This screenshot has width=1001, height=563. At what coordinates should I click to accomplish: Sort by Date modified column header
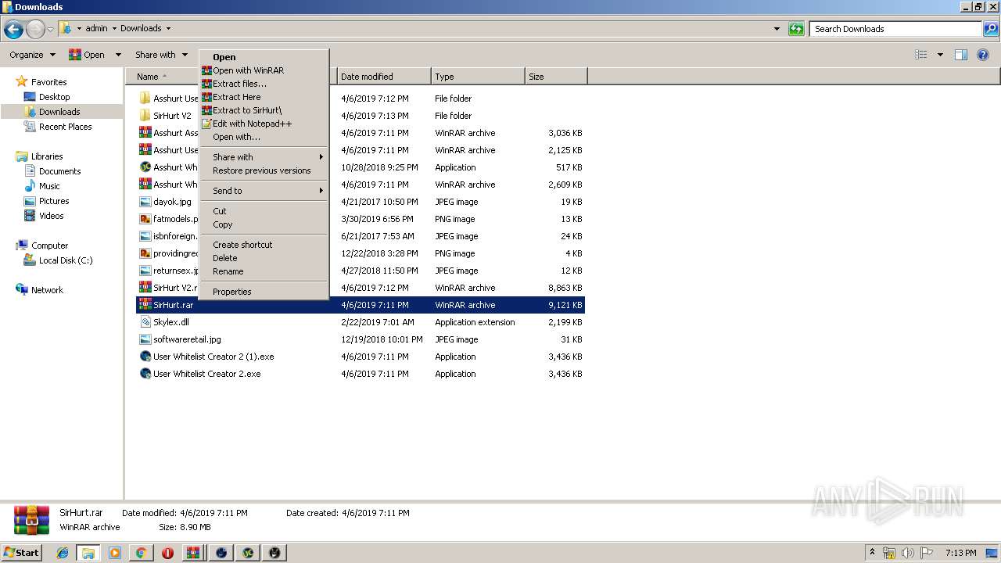[x=384, y=77]
